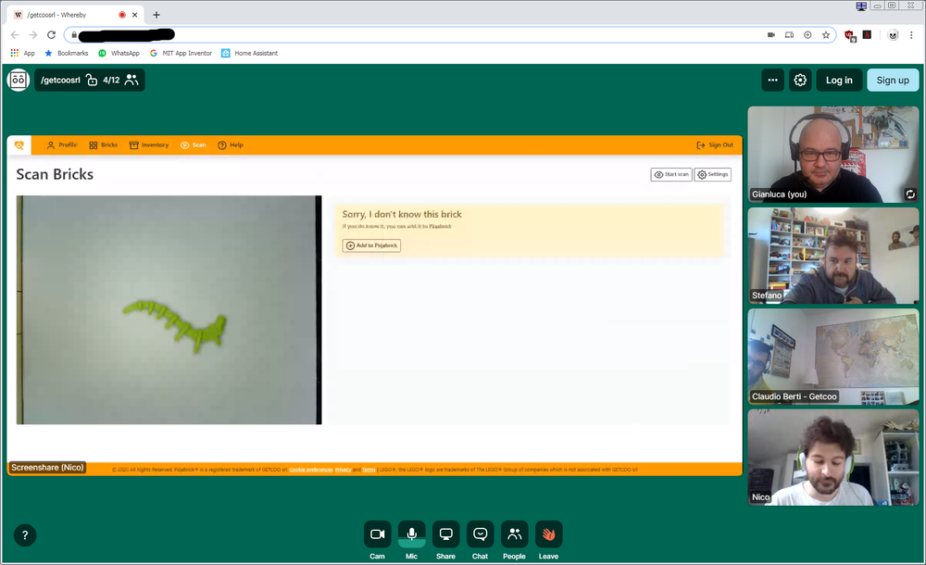Reload the page
This screenshot has height=565, width=926.
51,35
